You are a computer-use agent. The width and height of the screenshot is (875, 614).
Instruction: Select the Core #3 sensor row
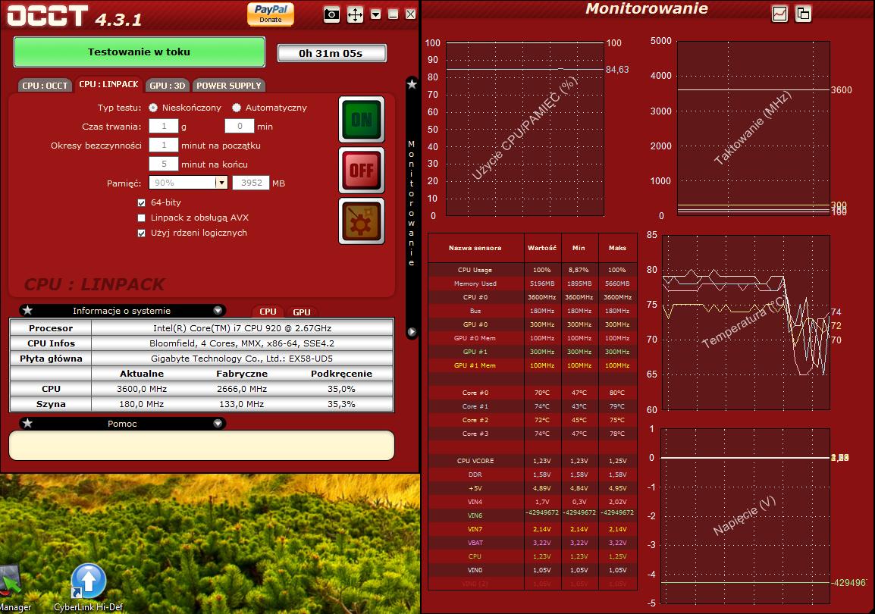pos(532,434)
